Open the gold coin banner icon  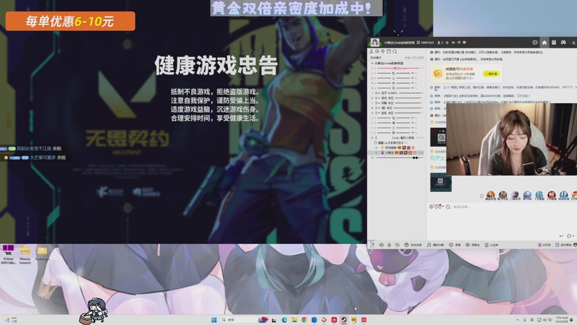[x=438, y=74]
